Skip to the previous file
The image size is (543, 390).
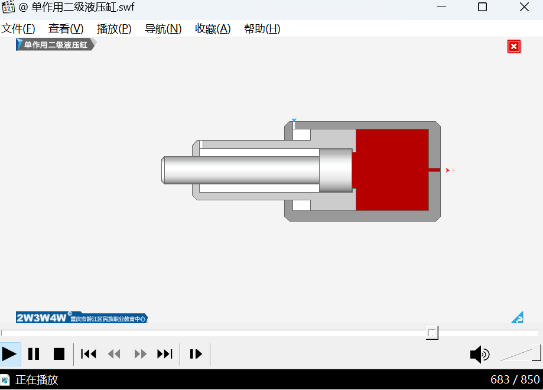(x=89, y=354)
